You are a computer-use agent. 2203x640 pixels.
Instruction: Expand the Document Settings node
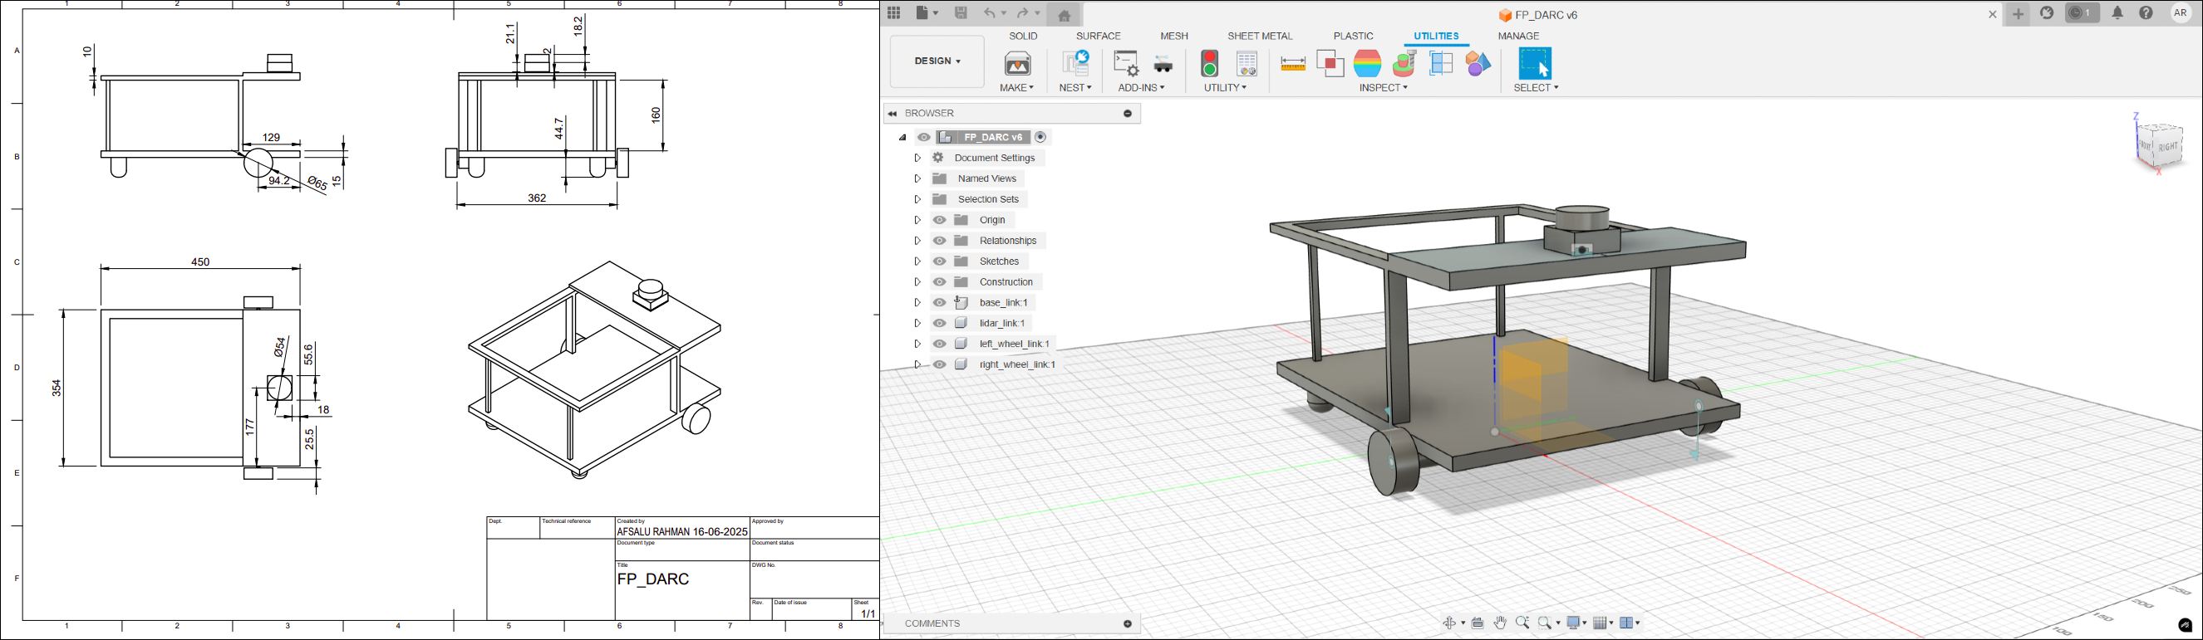click(x=917, y=158)
